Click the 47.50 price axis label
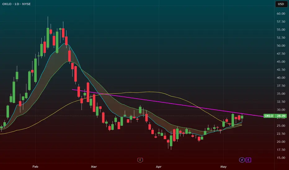289x170 pixels. tap(281, 54)
